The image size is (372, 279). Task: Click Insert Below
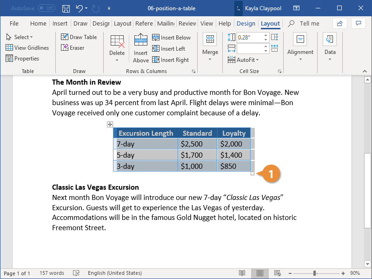(172, 37)
